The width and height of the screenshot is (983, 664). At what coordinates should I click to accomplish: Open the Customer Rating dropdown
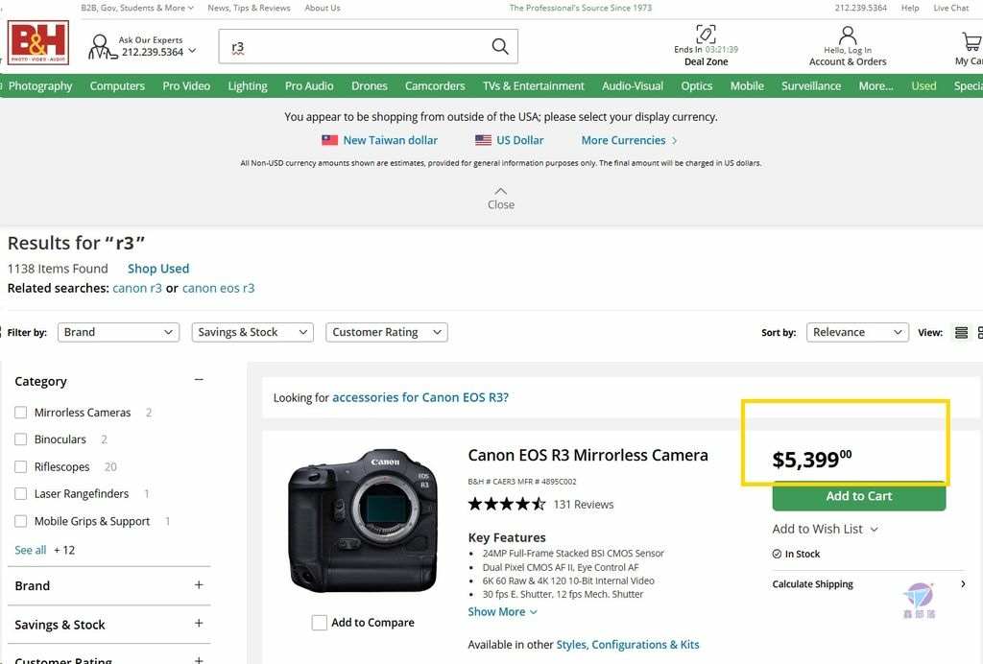(x=387, y=332)
